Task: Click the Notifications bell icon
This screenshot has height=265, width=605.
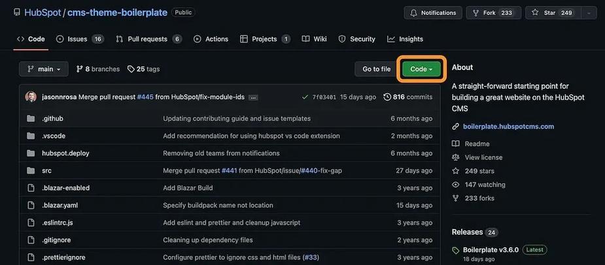Action: coord(413,12)
